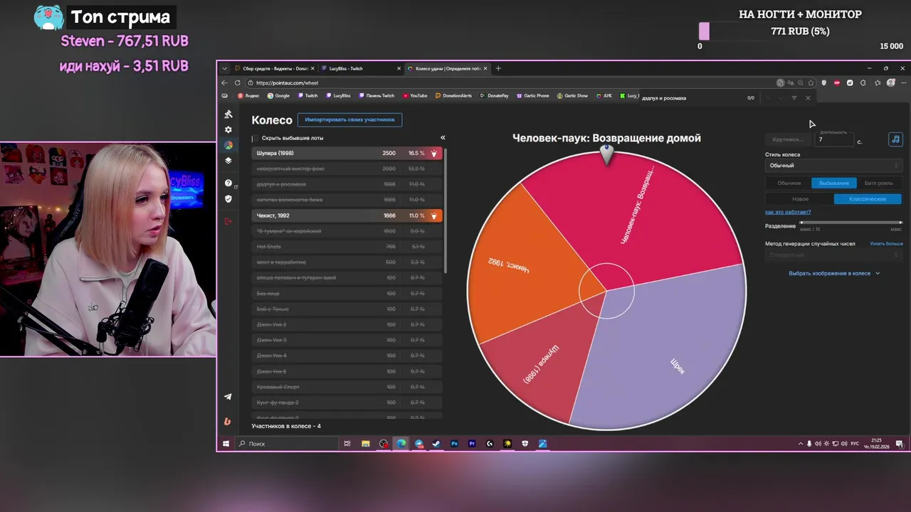
Task: Select the wheel pie-chart sidebar icon
Action: 228,145
